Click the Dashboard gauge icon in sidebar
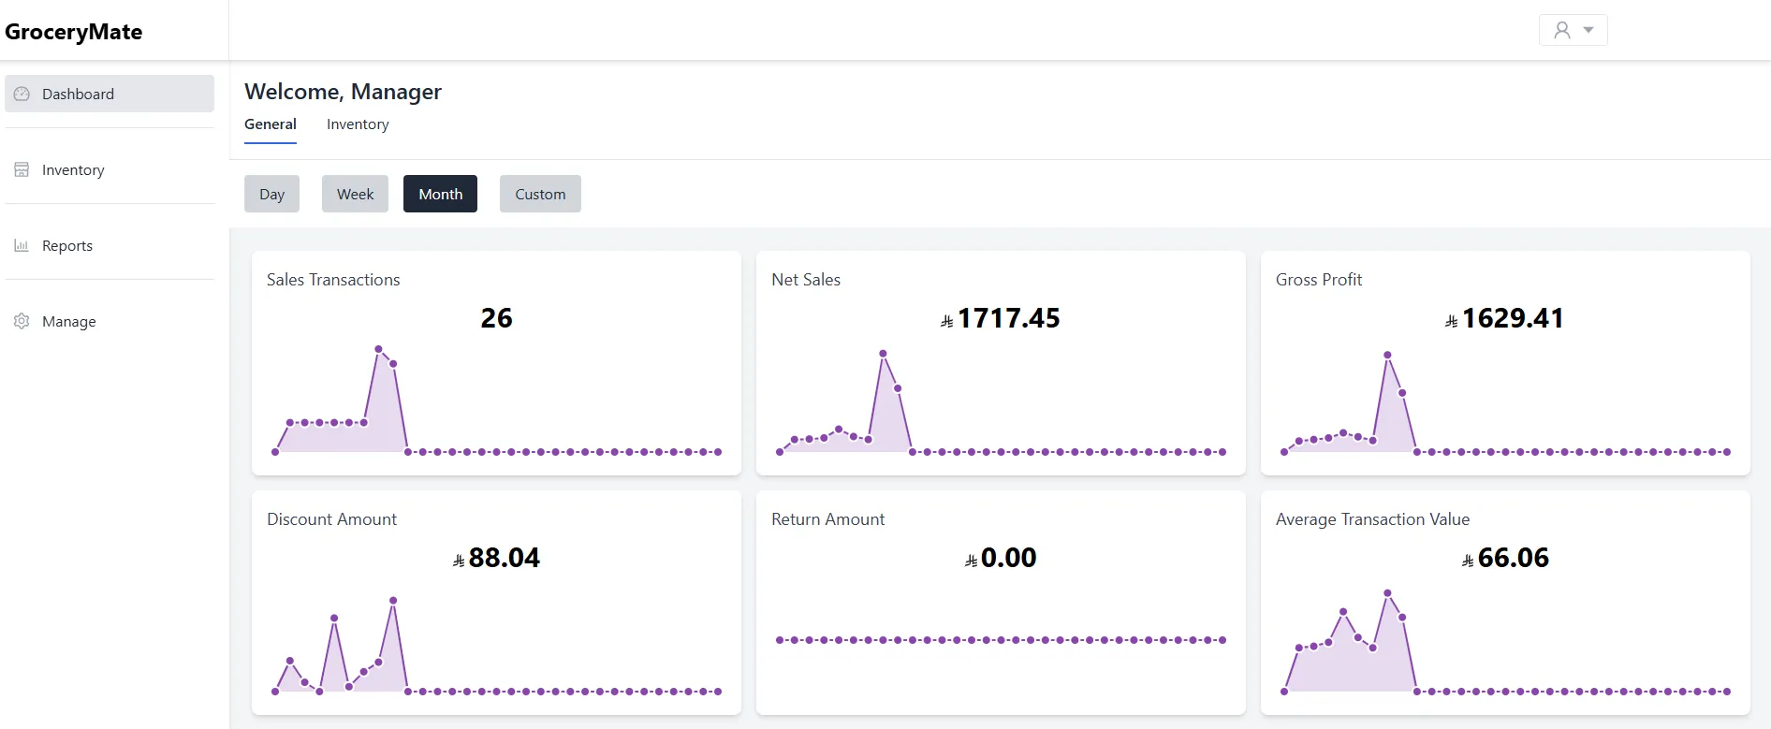 pos(22,94)
